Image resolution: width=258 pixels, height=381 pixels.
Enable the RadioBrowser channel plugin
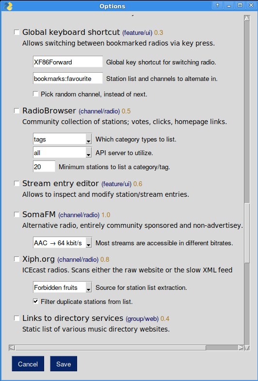16,111
